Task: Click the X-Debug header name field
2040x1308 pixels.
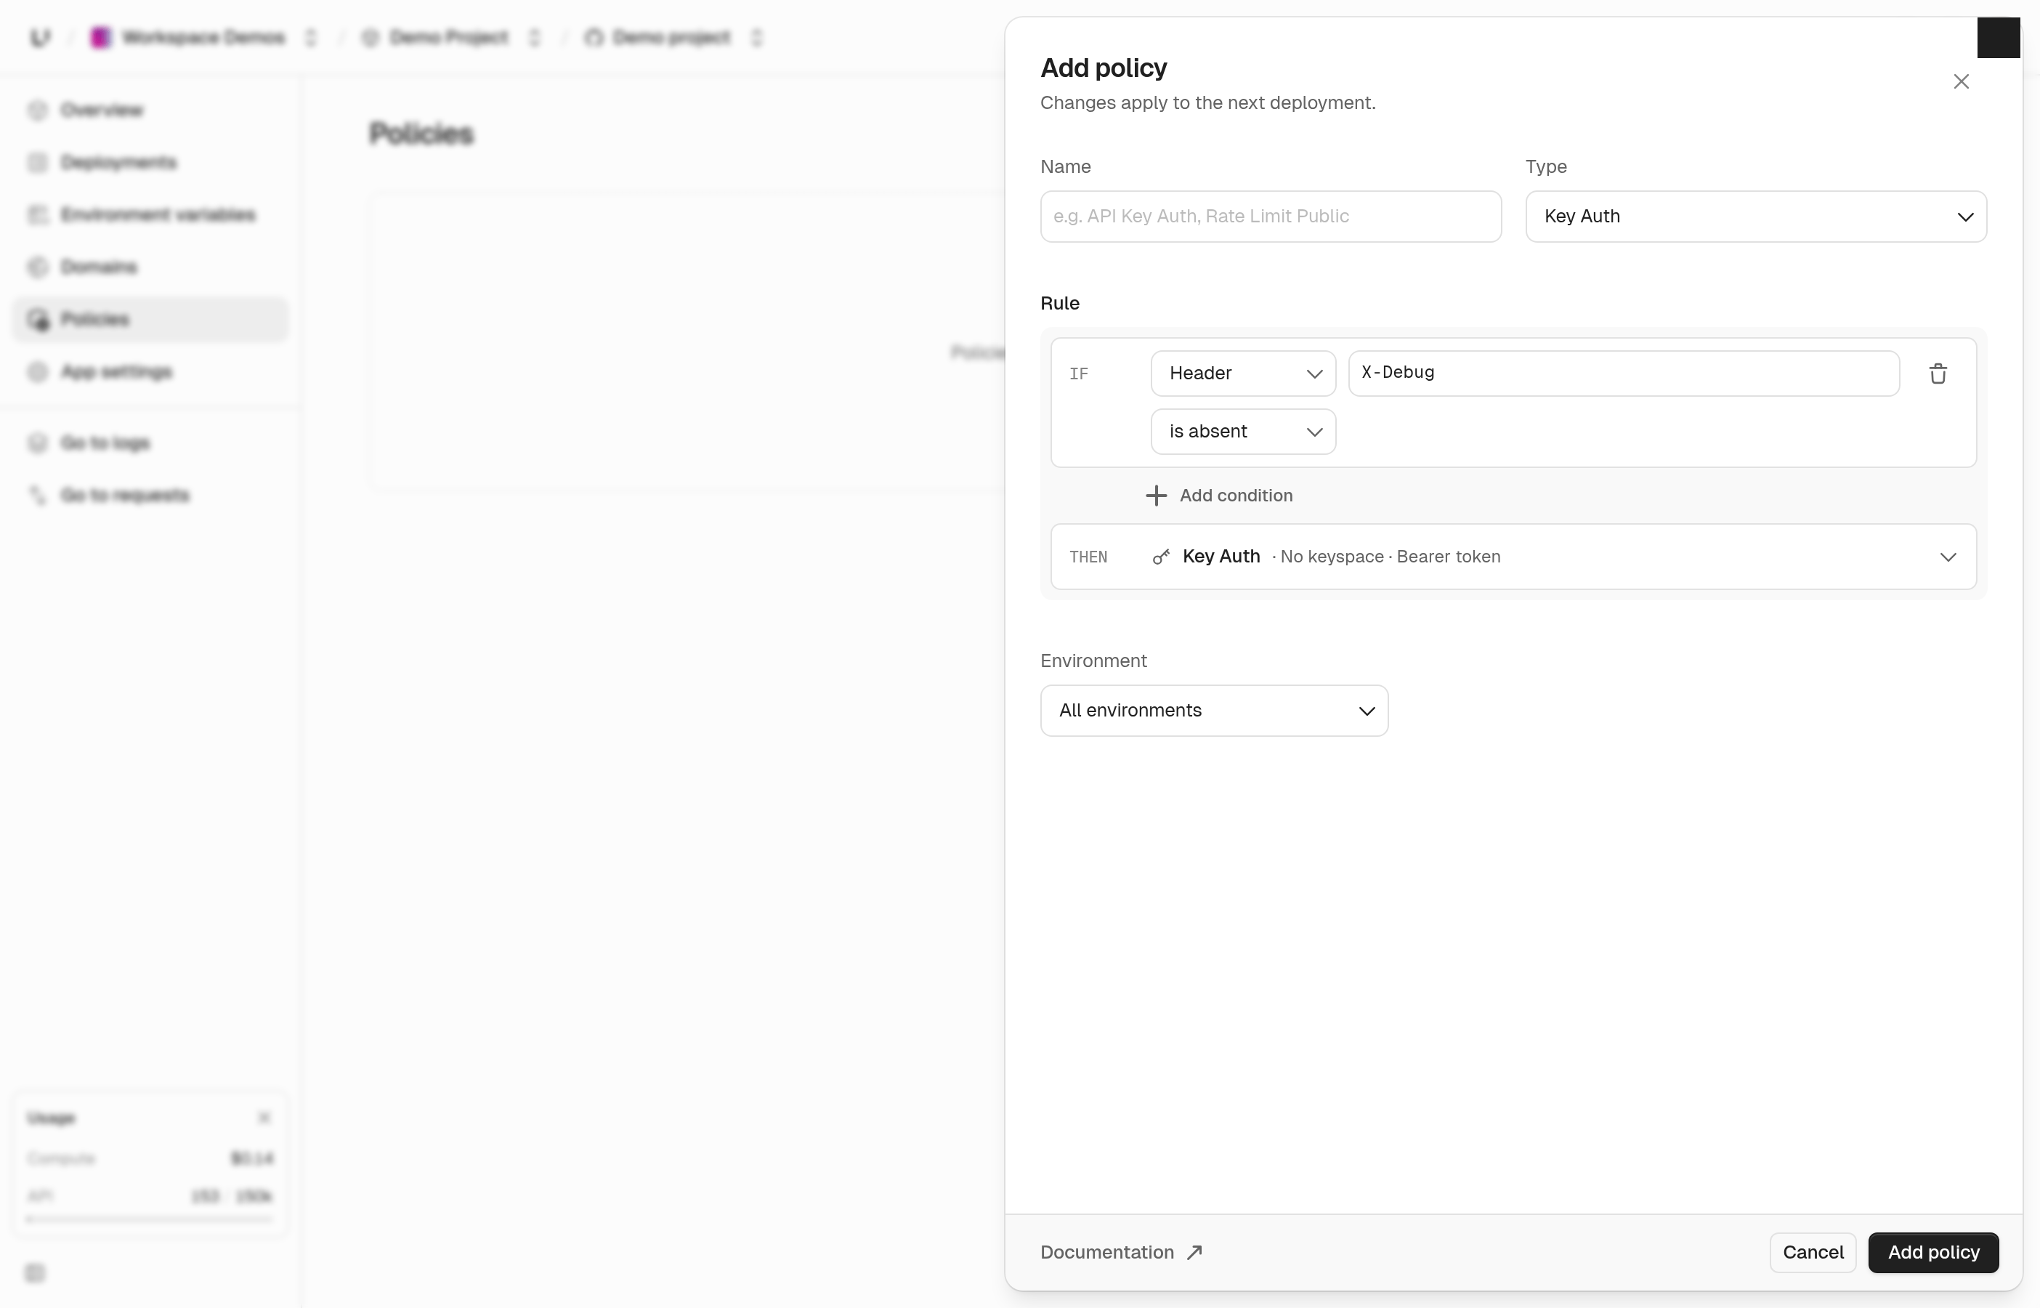Action: point(1623,374)
